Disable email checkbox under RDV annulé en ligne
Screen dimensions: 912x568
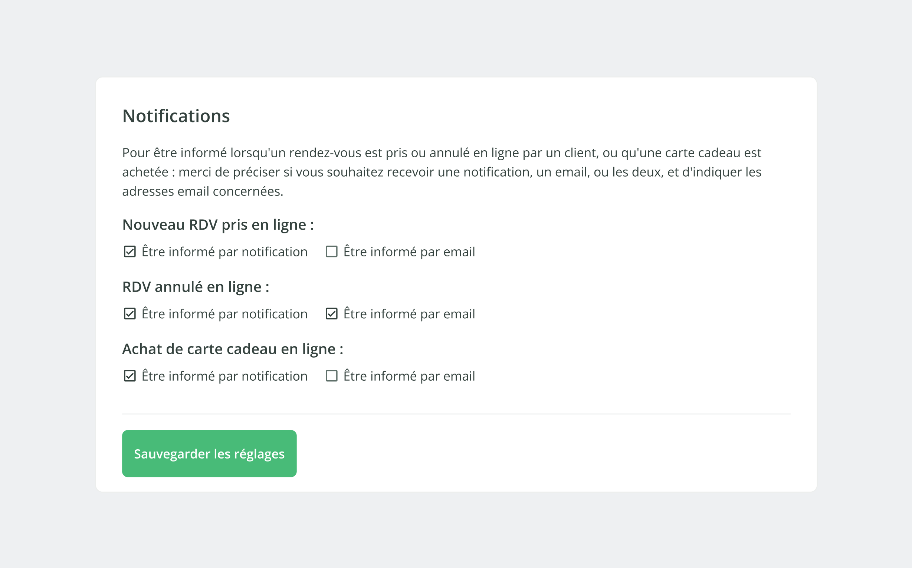click(x=331, y=313)
